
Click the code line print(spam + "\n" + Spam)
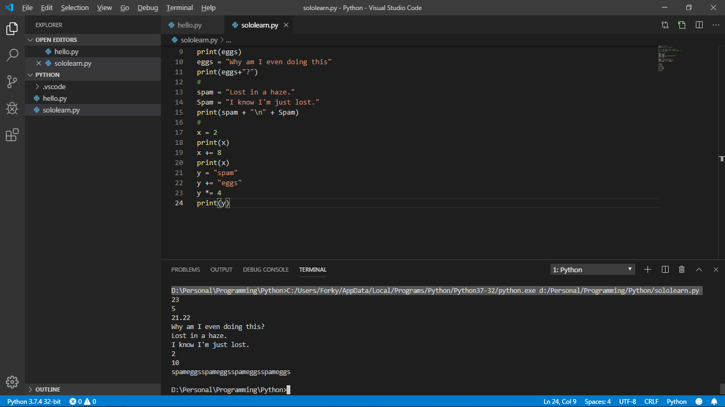pyautogui.click(x=248, y=112)
